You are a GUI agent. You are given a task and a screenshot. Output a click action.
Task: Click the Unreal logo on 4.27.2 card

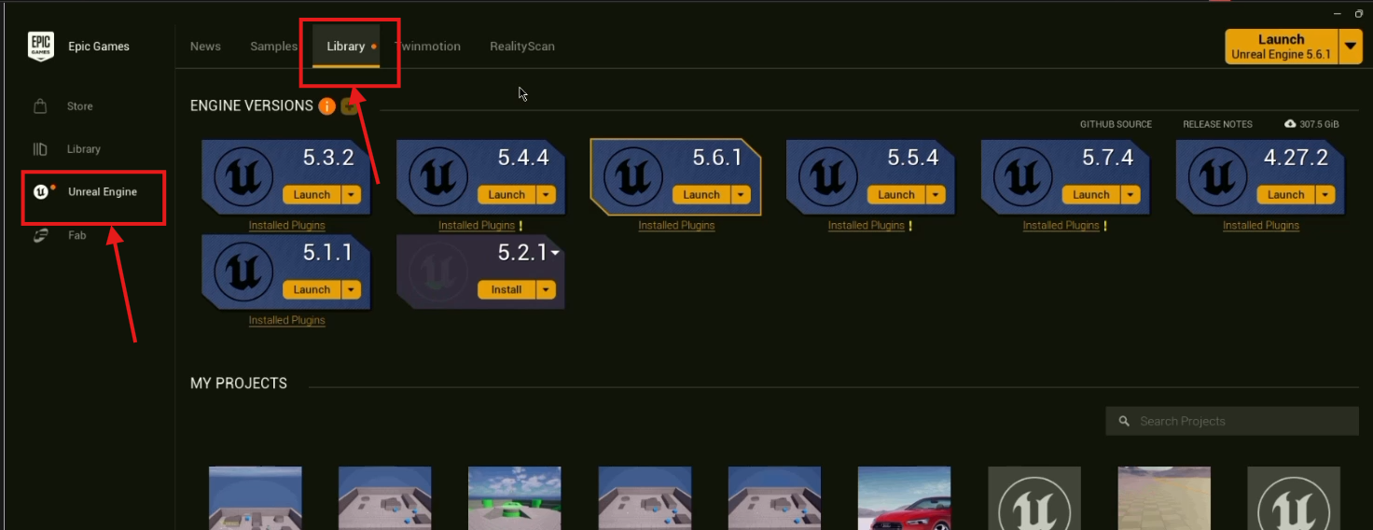pyautogui.click(x=1218, y=175)
